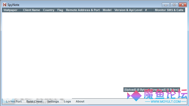This screenshot has width=189, height=106.
Task: Open the Logs menu
Action: (67, 101)
